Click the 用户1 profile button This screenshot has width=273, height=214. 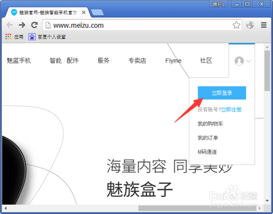pyautogui.click(x=219, y=4)
